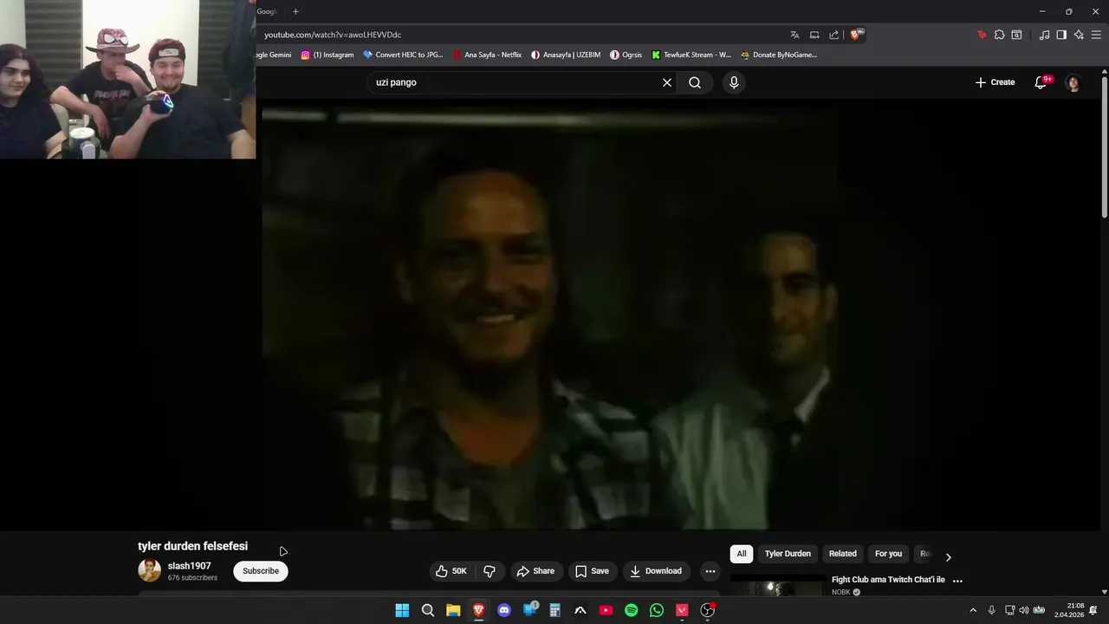
Task: Open the music note playlist icon
Action: [1044, 35]
